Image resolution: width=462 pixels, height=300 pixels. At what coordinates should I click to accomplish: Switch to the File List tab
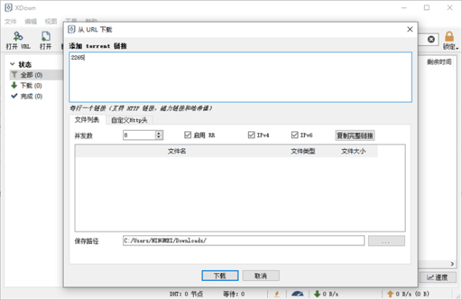(87, 119)
